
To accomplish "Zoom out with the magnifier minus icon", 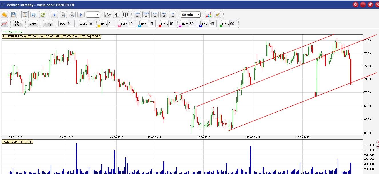I will pyautogui.click(x=72, y=15).
